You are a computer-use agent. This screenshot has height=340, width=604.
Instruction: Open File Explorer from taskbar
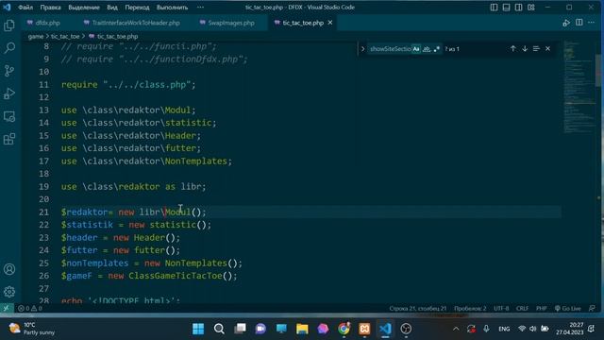(302, 329)
